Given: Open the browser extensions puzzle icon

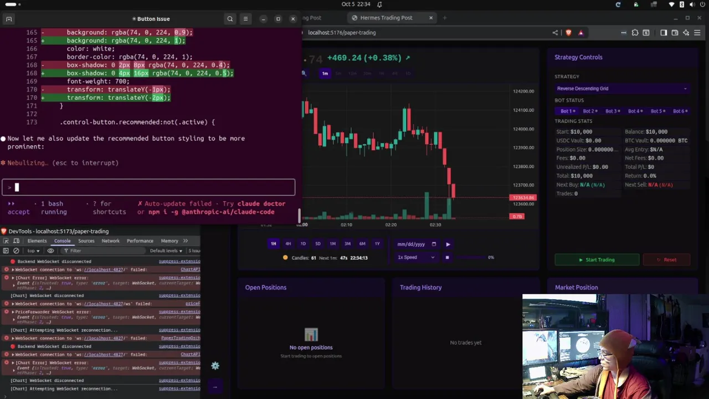Looking at the screenshot, I should [x=635, y=33].
